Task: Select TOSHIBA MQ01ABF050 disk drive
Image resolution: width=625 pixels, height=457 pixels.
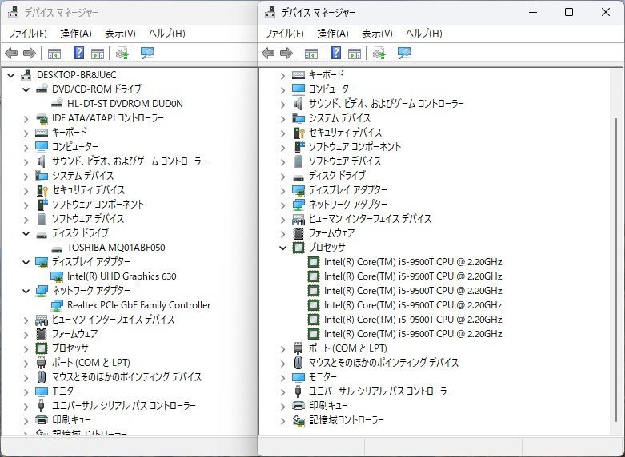Action: coord(116,248)
